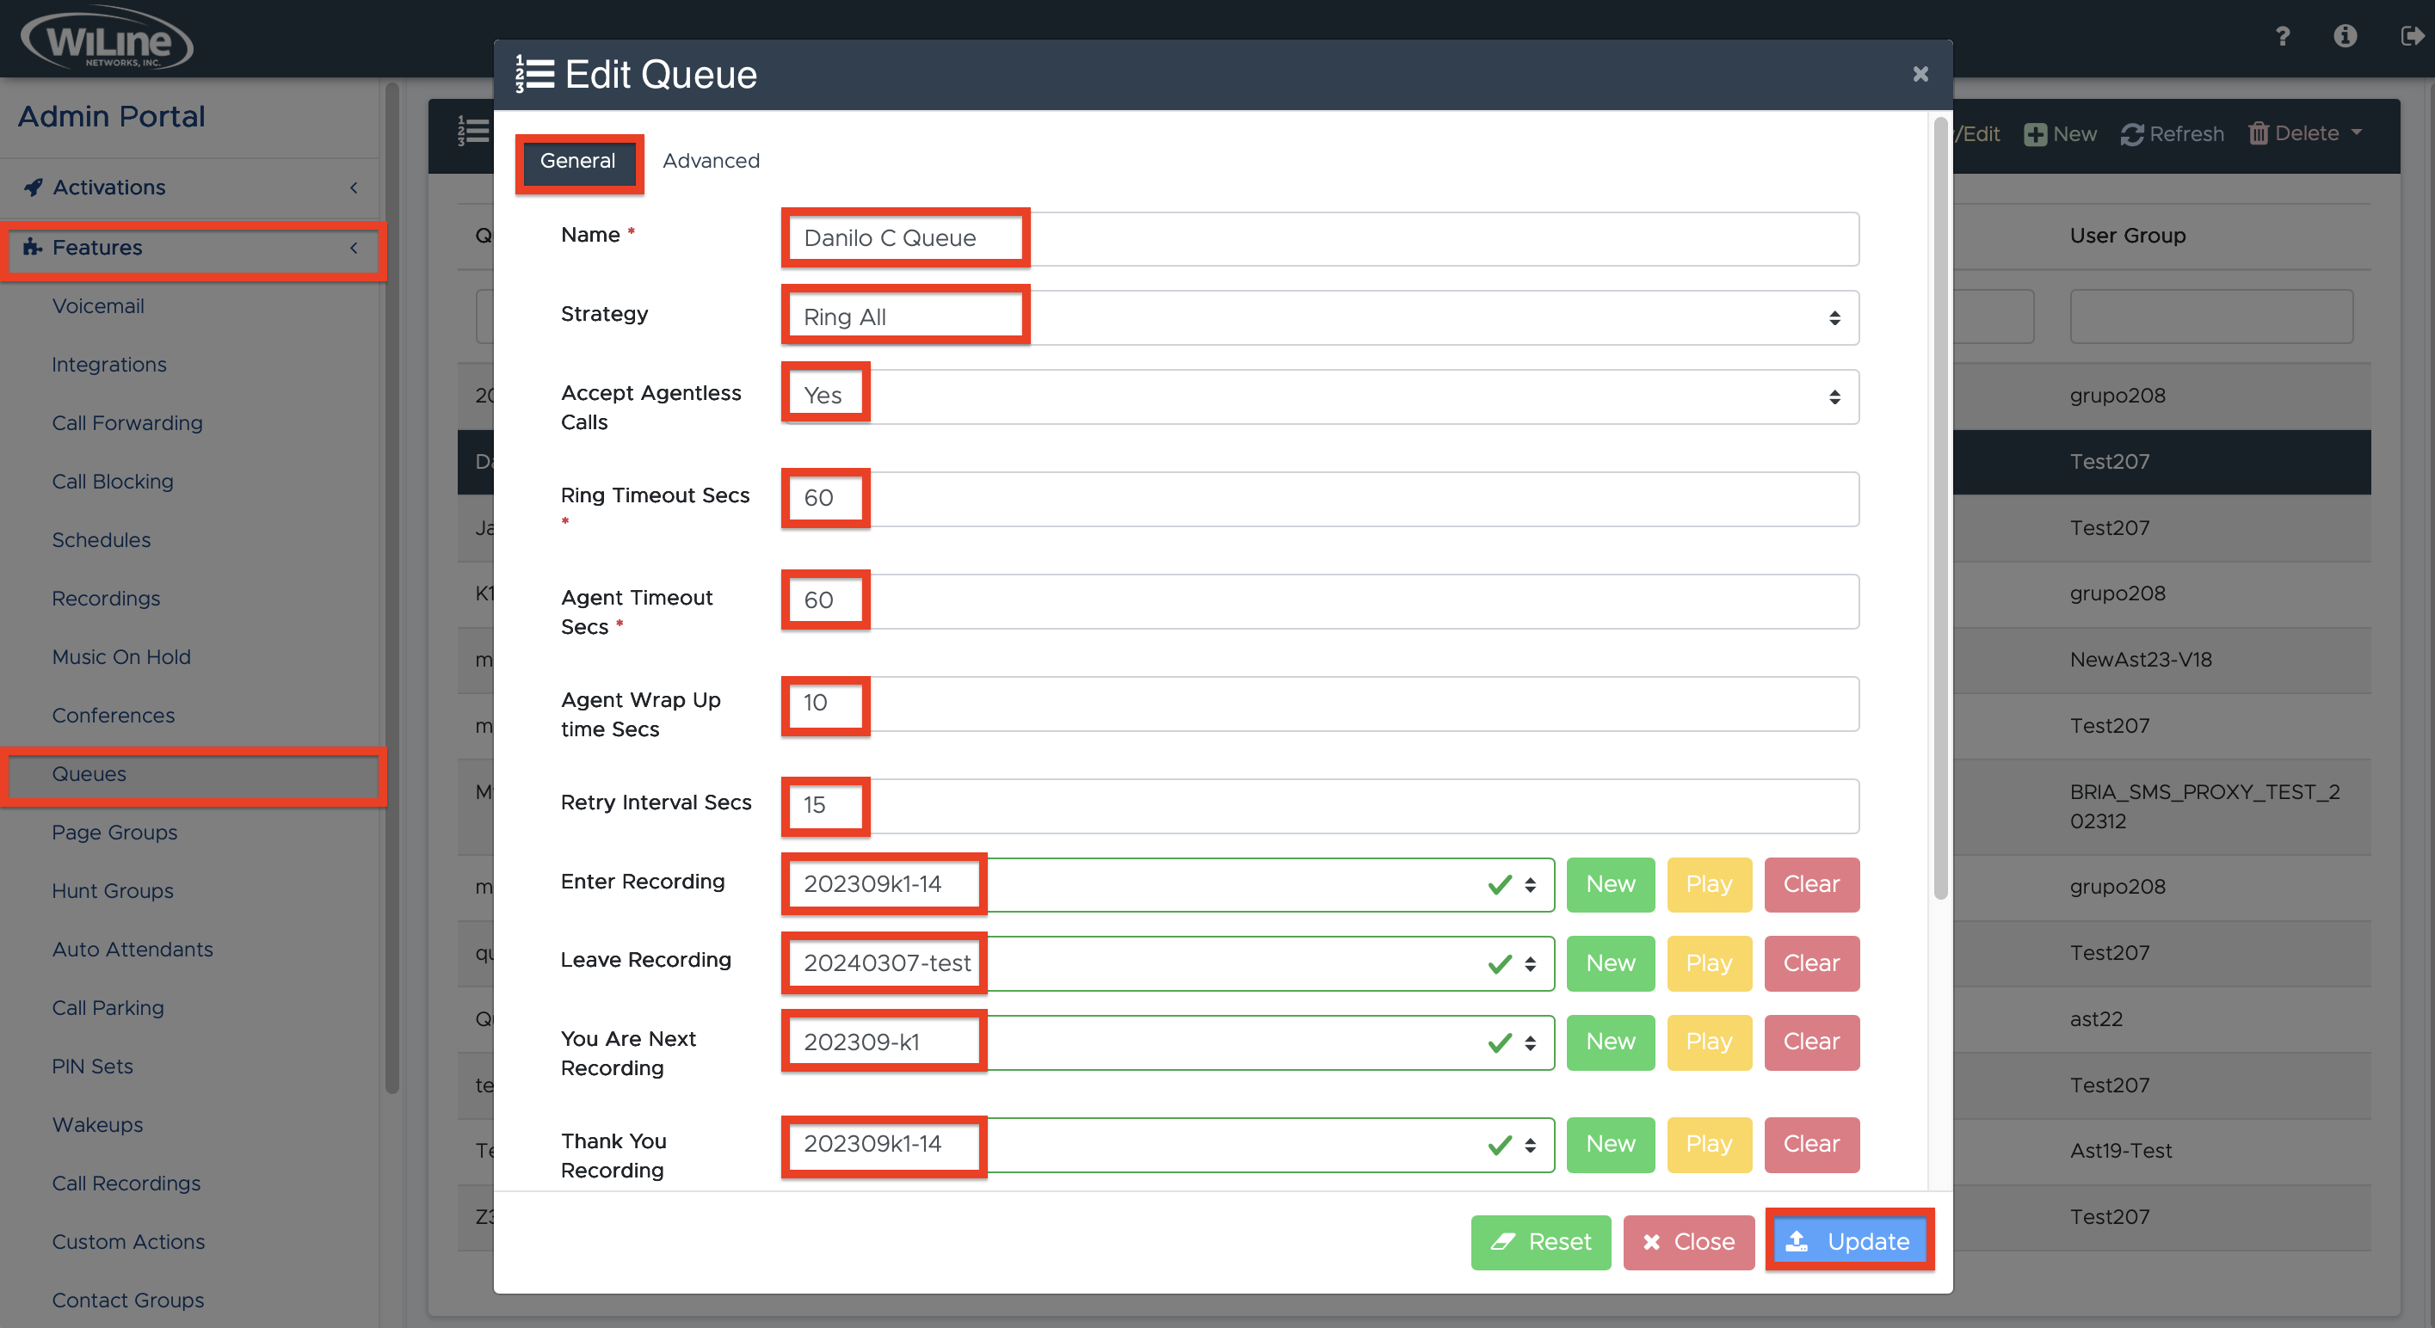Click the Refresh icon in toolbar
Screen dimensions: 2435x1328
2131,134
